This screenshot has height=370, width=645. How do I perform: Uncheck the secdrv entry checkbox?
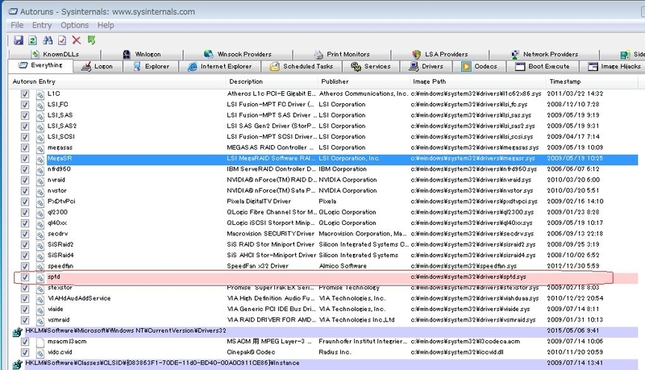[25, 234]
